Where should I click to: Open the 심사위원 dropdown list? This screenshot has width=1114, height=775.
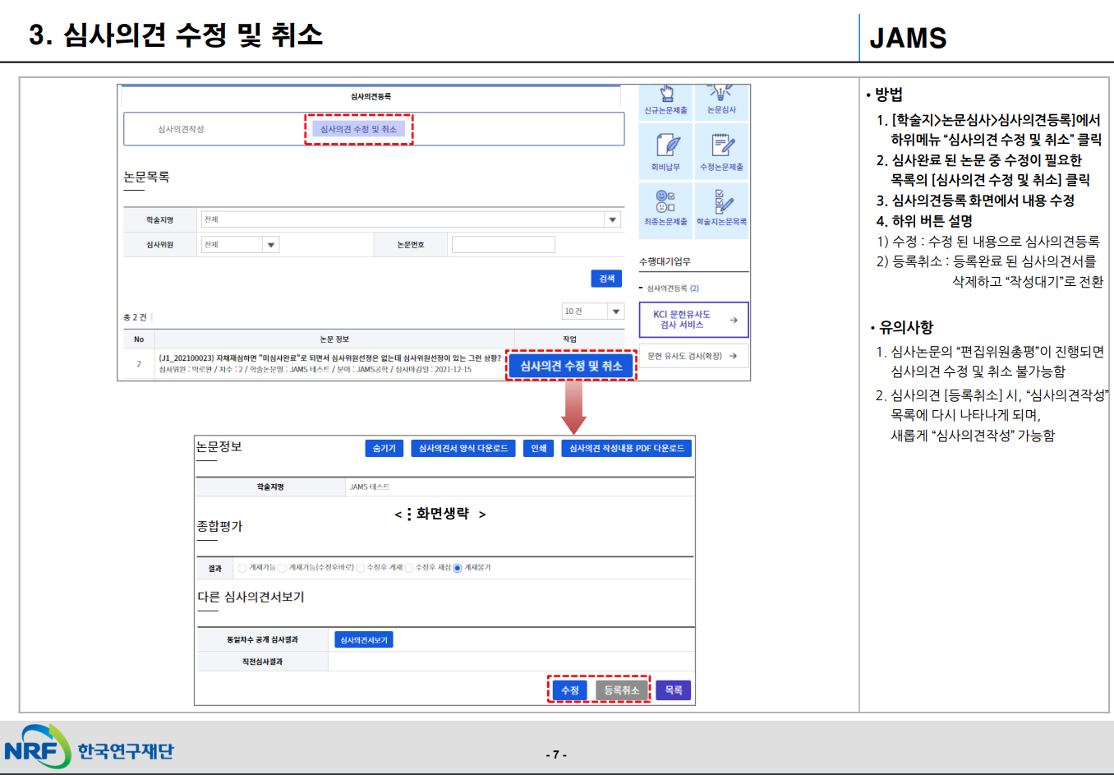point(271,245)
